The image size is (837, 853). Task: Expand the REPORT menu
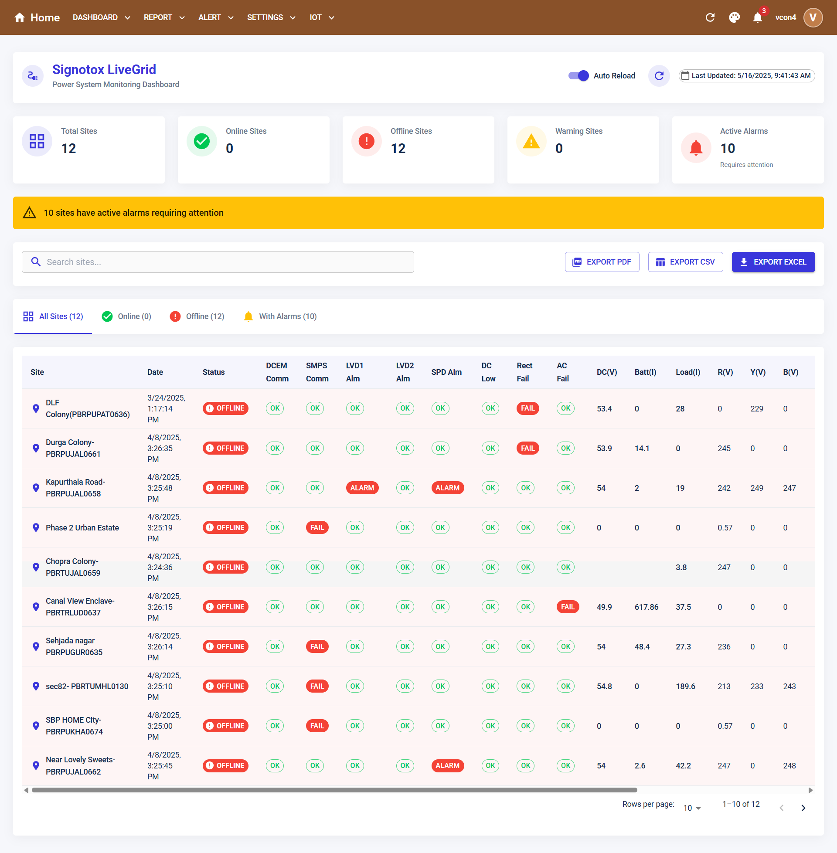click(164, 17)
